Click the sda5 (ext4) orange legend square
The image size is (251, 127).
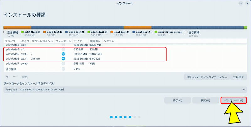tap(111, 32)
